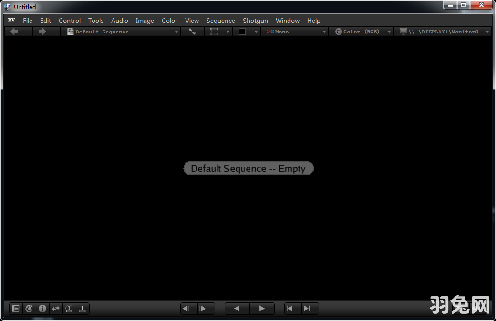Open the Sequence menu
Viewport: 496px width, 321px height.
click(220, 21)
